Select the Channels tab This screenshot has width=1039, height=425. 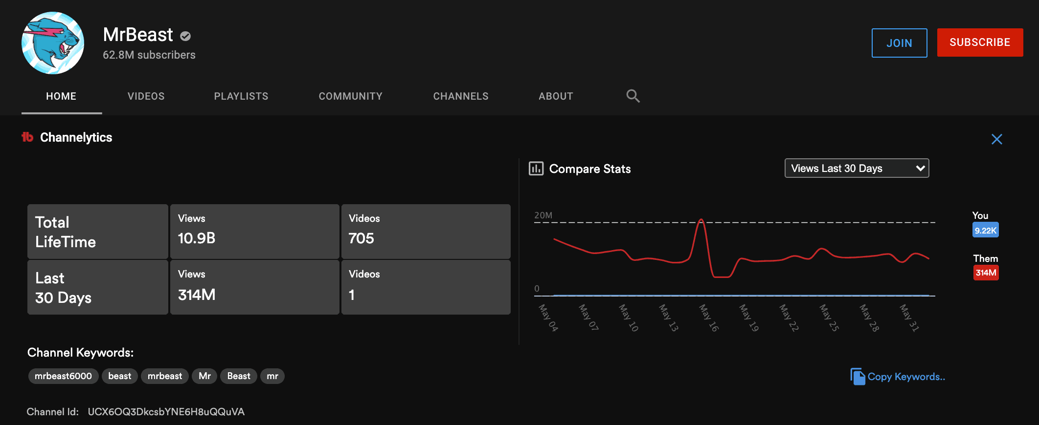(x=461, y=96)
